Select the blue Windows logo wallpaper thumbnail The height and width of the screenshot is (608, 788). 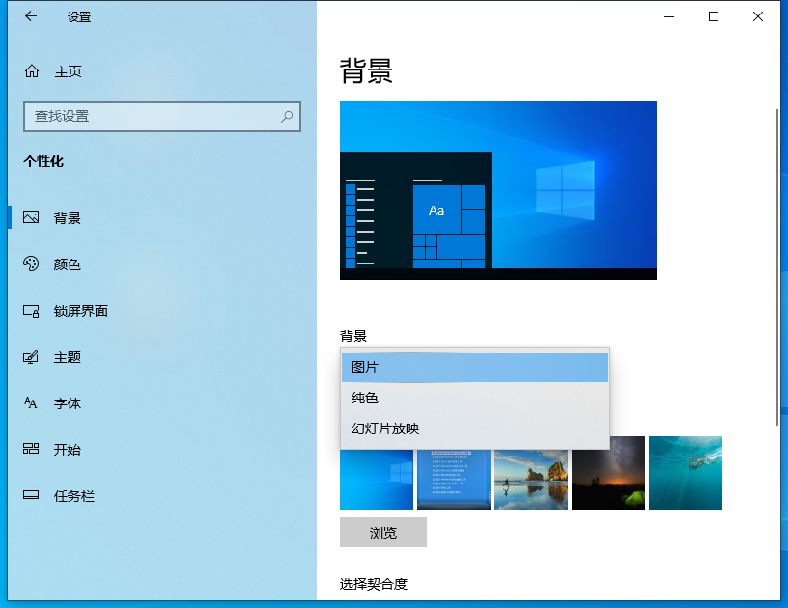[376, 480]
